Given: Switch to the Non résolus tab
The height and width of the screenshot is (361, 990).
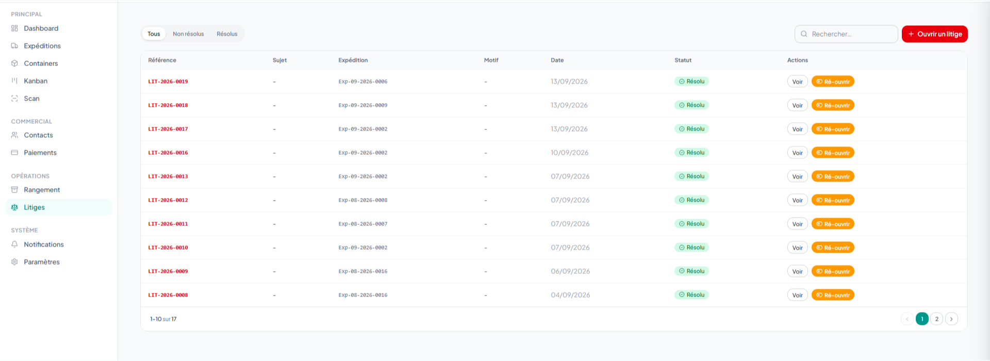Looking at the screenshot, I should coord(188,34).
